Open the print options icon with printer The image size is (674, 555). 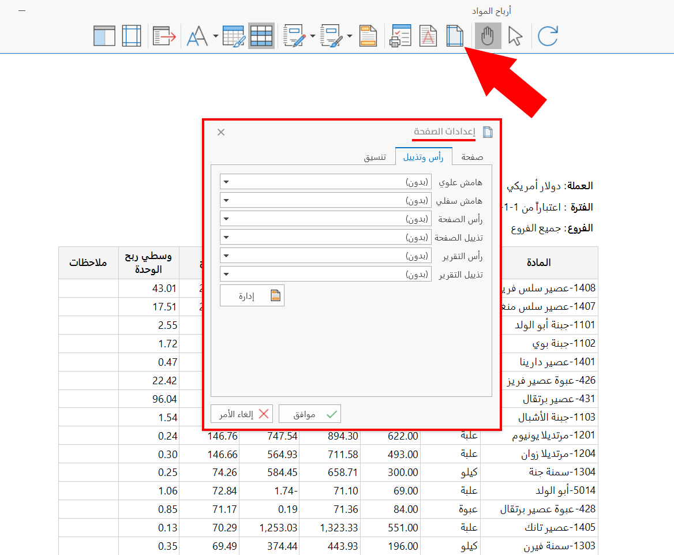click(x=400, y=36)
